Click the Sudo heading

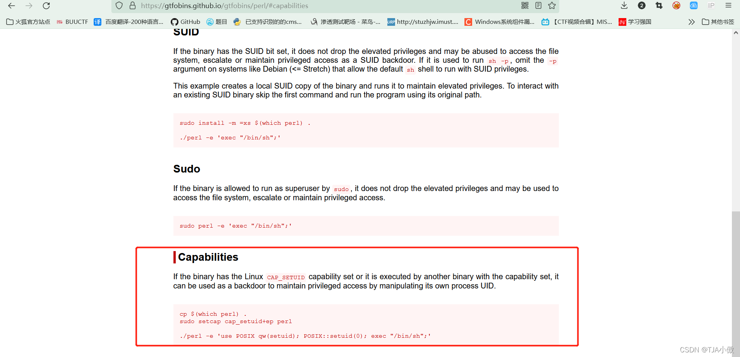click(187, 169)
